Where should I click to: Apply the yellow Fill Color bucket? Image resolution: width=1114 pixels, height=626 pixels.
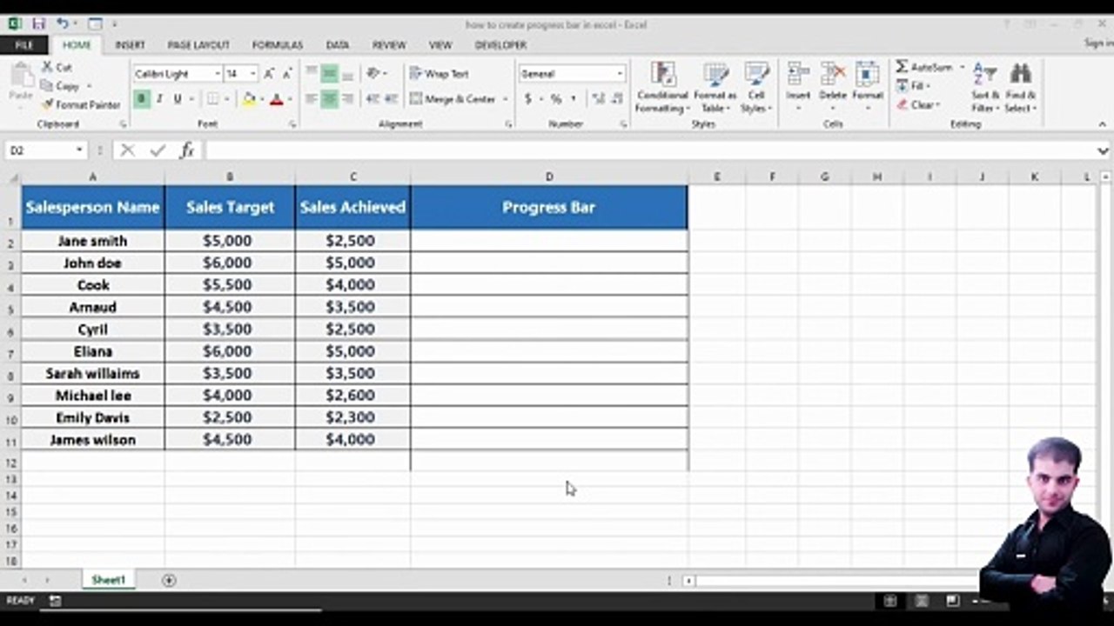click(249, 99)
